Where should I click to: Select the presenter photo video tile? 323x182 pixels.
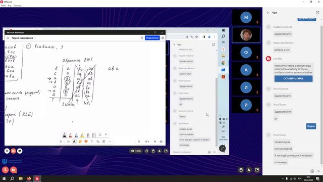246,35
